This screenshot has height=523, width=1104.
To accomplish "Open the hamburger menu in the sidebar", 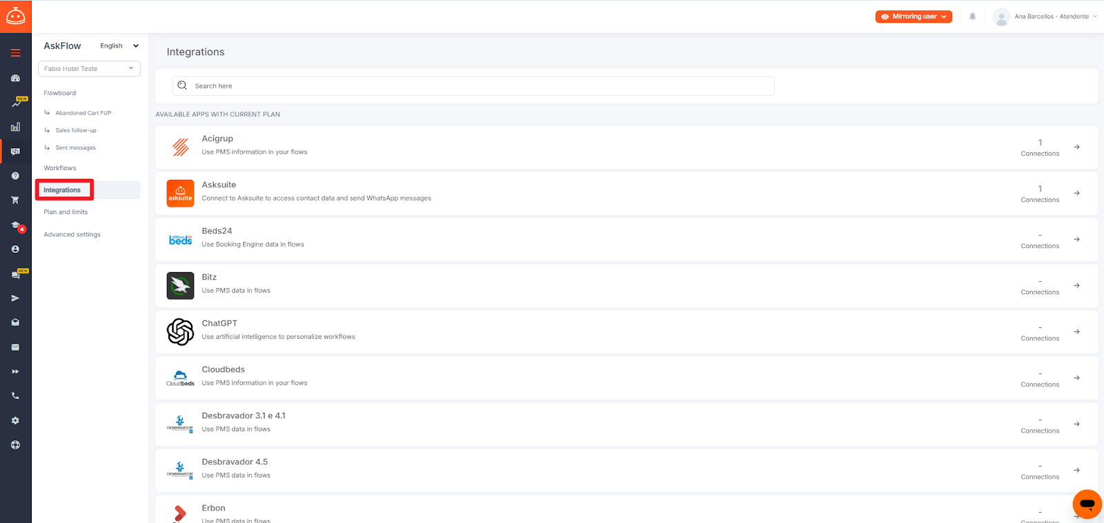I will pos(15,53).
